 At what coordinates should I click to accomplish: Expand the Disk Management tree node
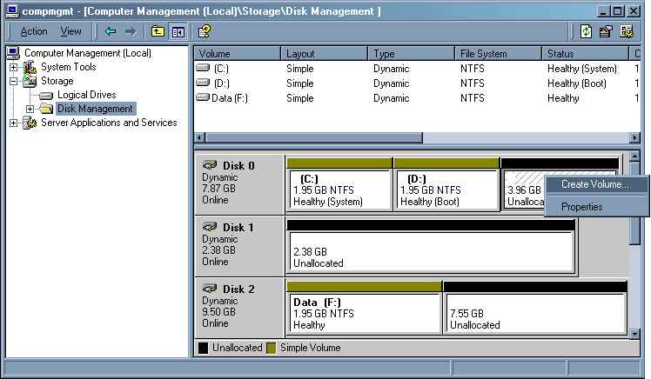tap(30, 109)
